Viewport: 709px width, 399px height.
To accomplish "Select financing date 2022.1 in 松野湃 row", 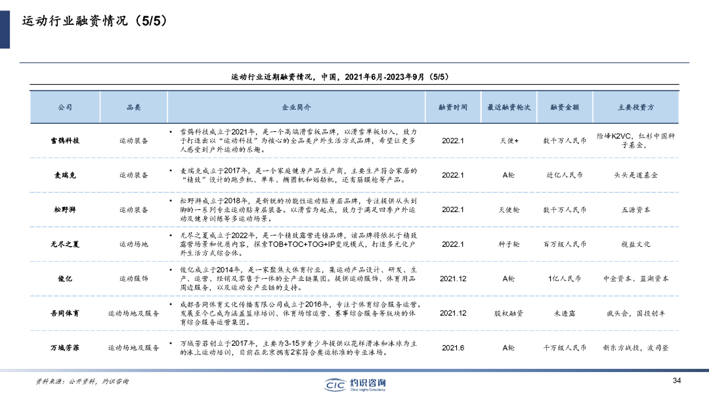I will pyautogui.click(x=452, y=209).
